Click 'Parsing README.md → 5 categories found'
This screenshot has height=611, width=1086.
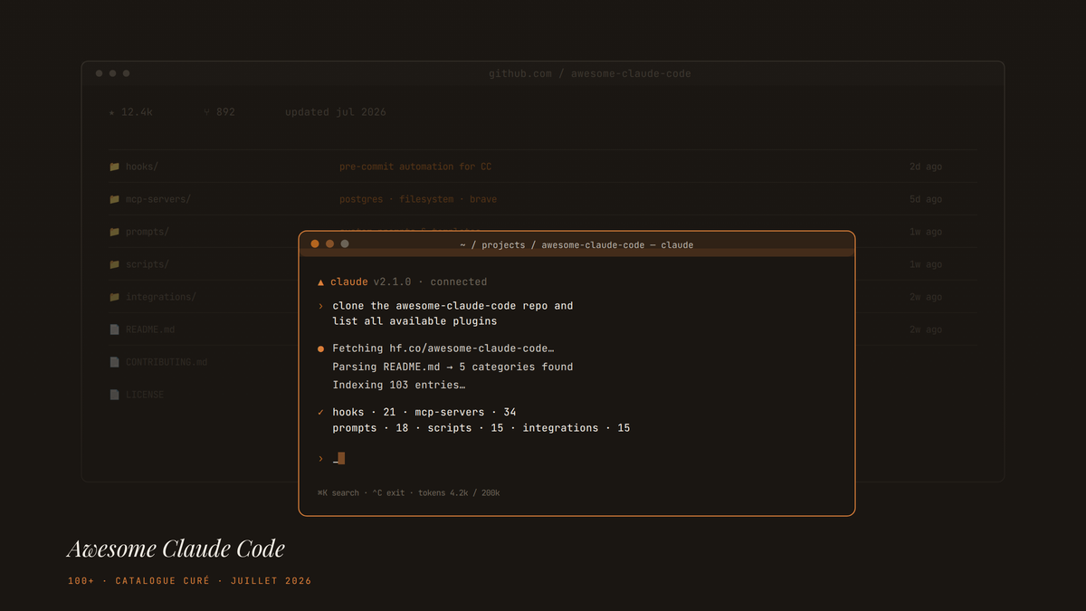pyautogui.click(x=452, y=367)
